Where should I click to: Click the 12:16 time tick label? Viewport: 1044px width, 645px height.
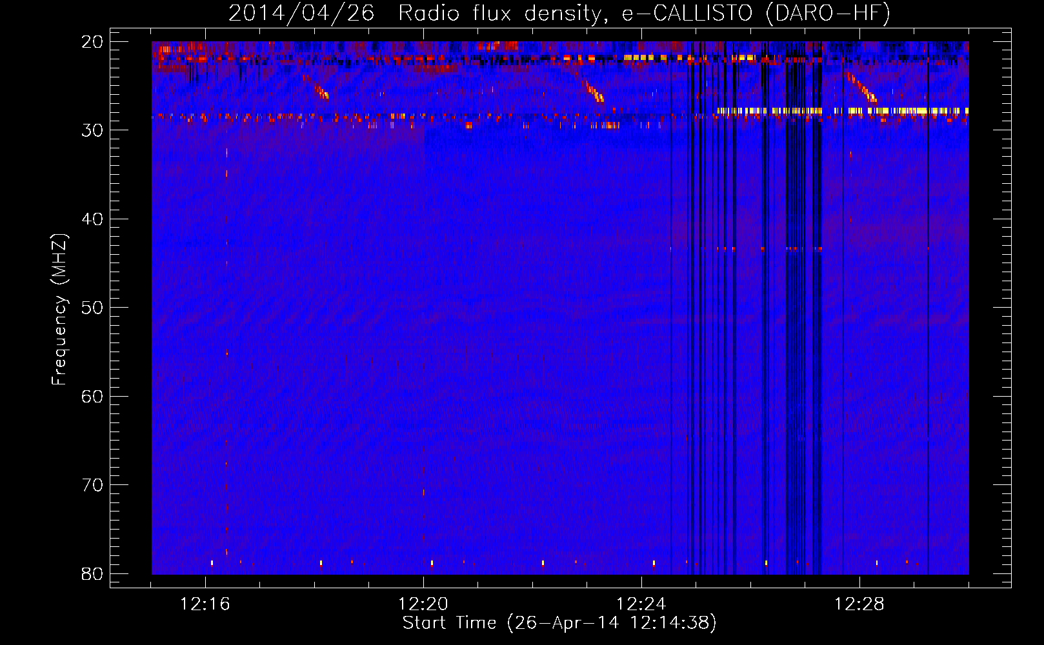tap(205, 604)
